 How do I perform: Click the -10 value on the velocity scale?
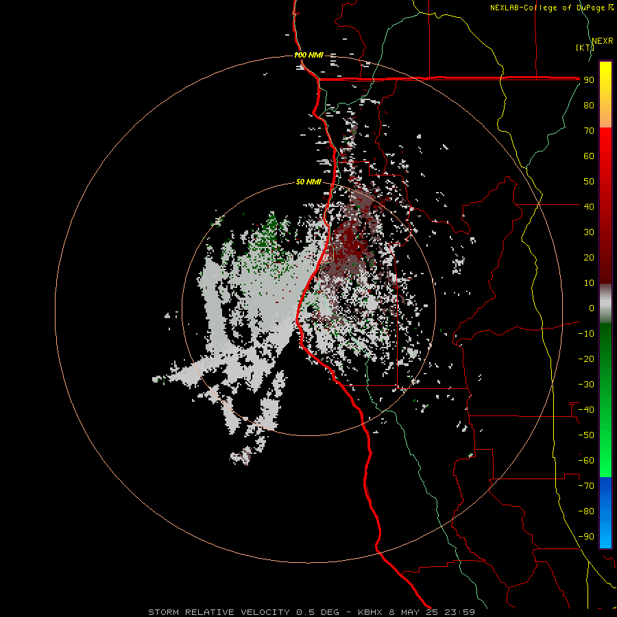[586, 334]
